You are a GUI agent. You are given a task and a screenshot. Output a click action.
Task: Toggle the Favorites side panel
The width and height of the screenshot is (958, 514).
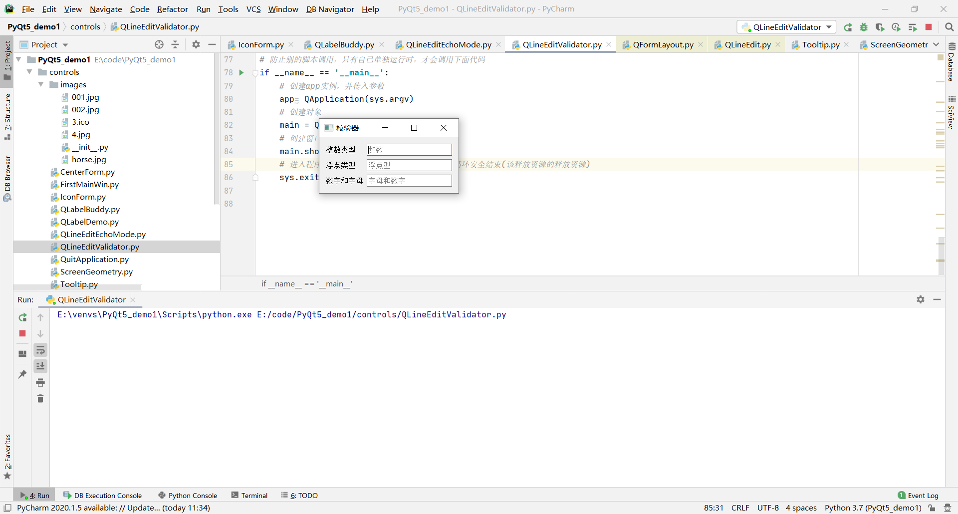tap(7, 457)
